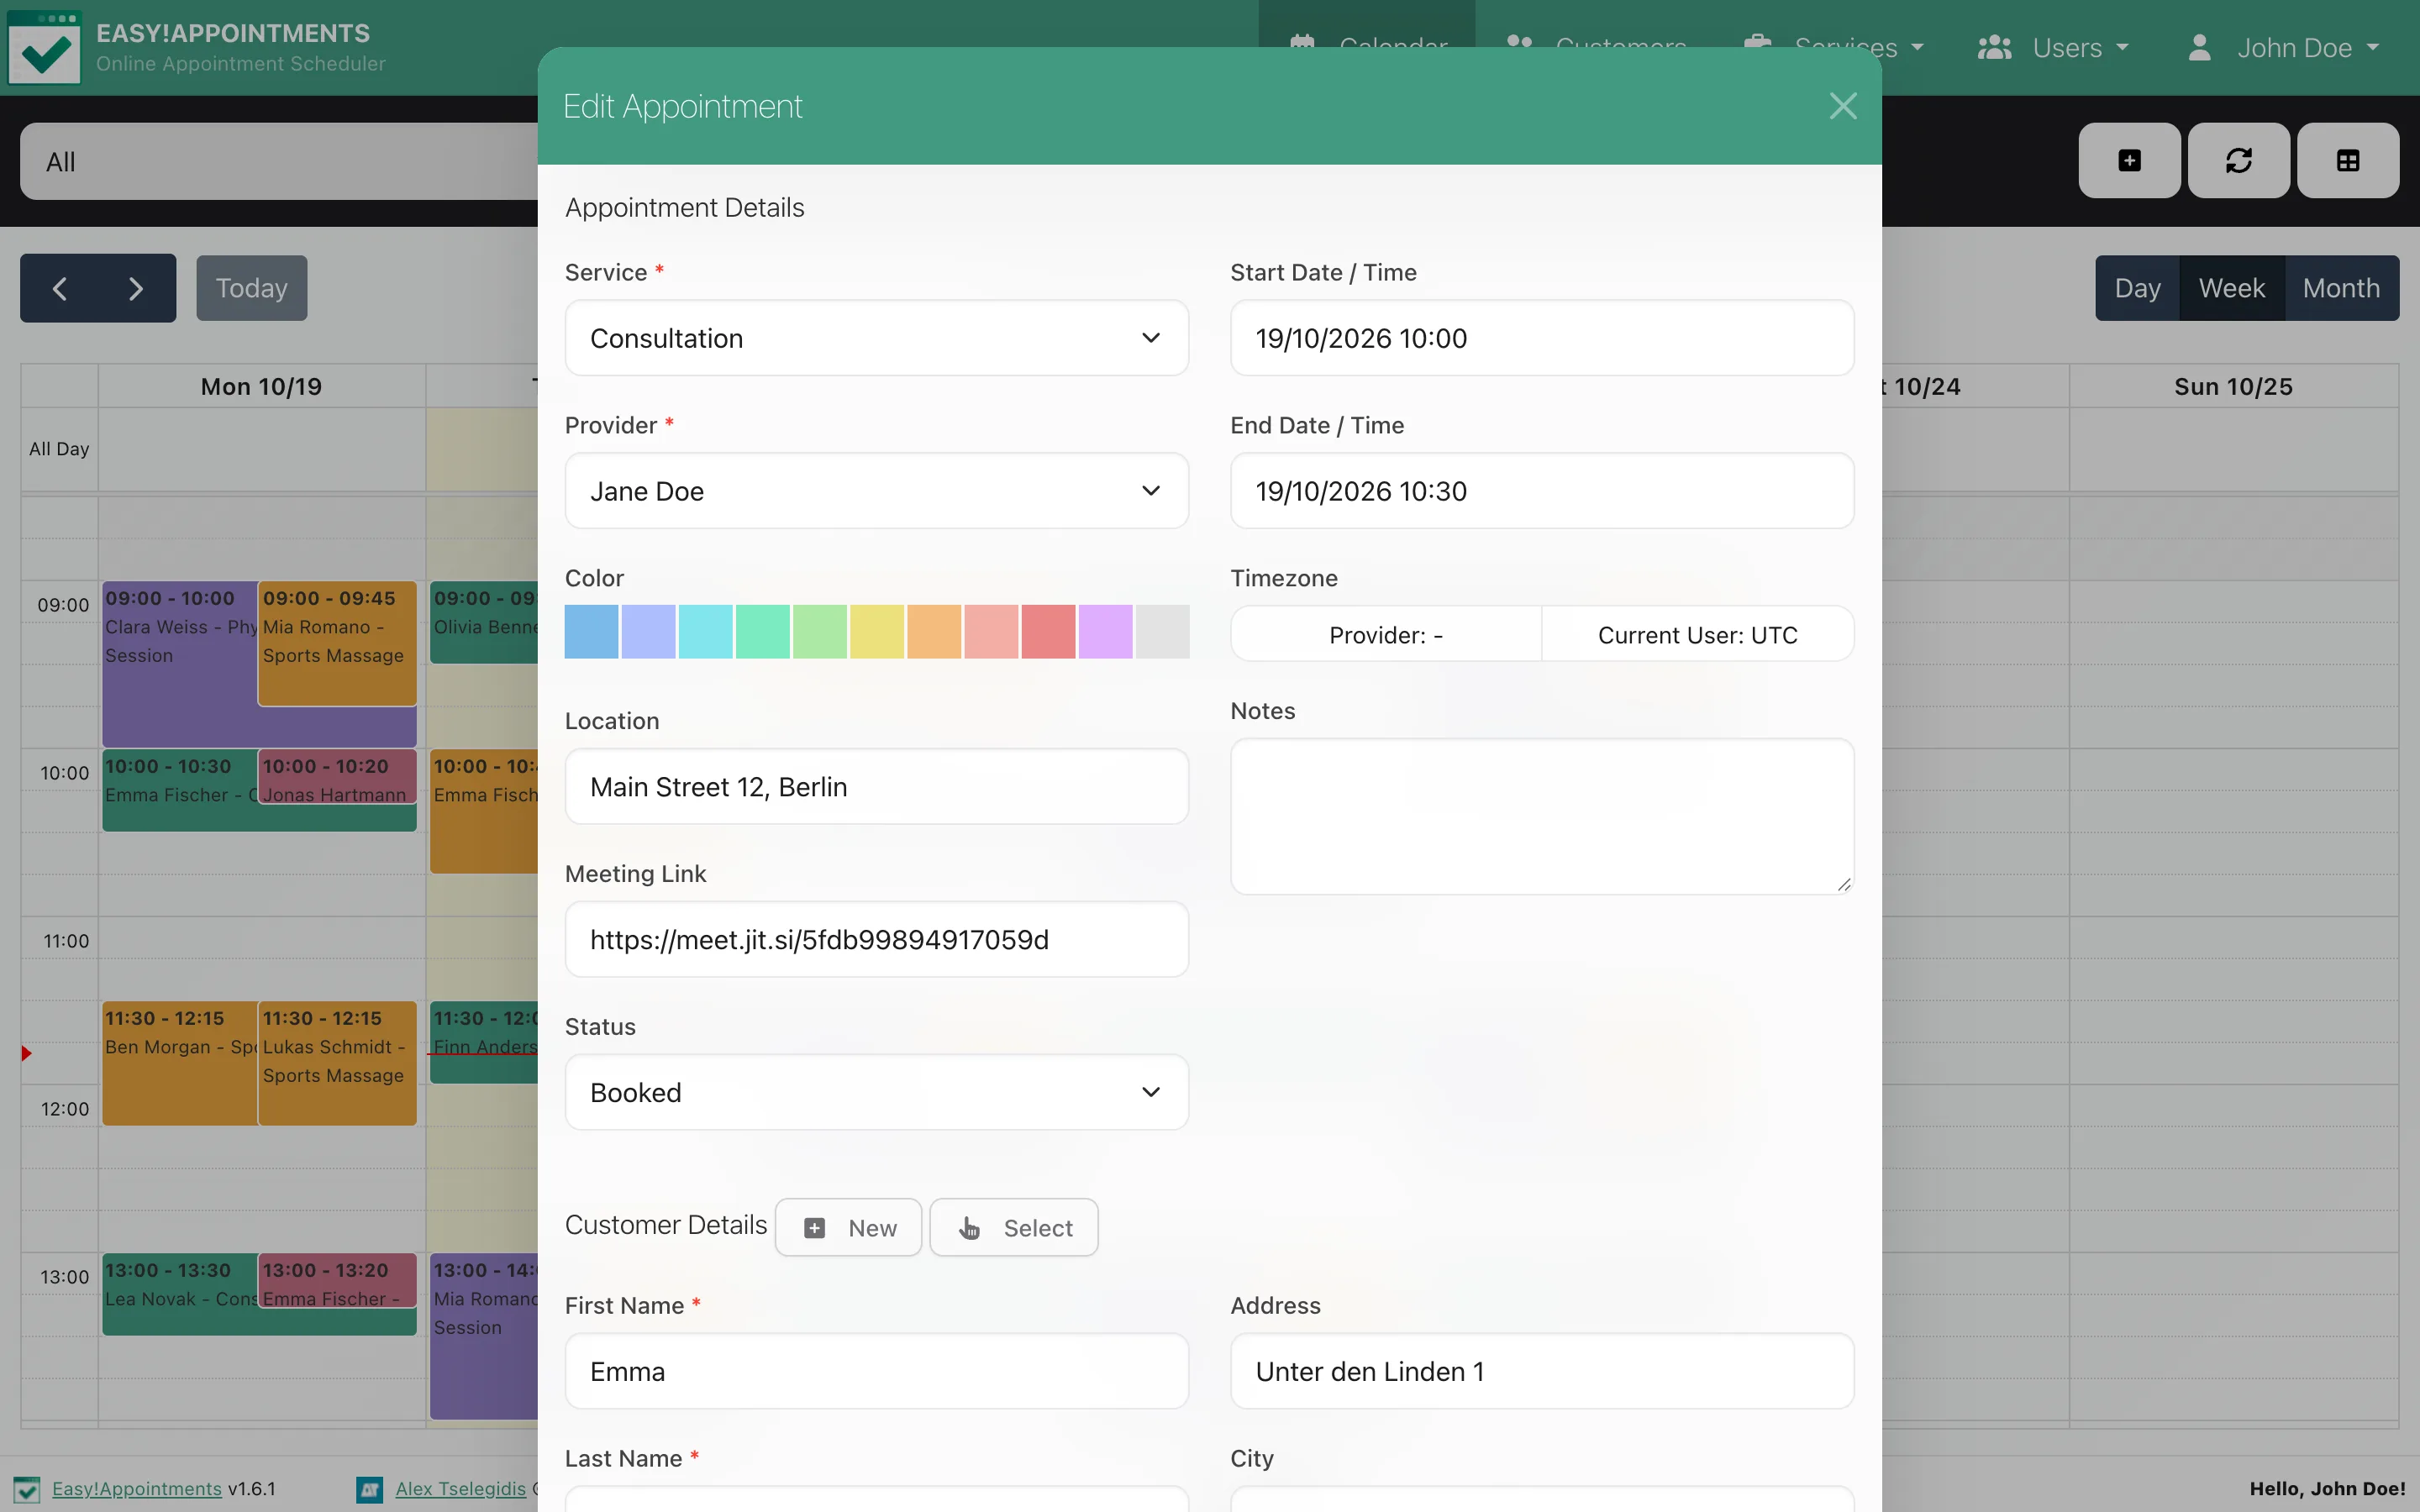This screenshot has width=2420, height=1512.
Task: Click the Notes text area
Action: 1541,817
